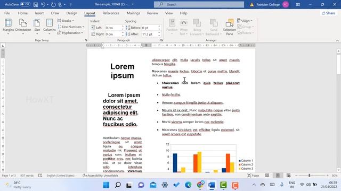Customize the Quick Access Toolbar

pos(71,4)
